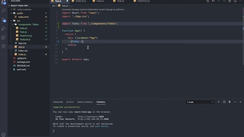Open the Search view in activity bar
This screenshot has height=137, width=244.
pyautogui.click(x=3, y=11)
